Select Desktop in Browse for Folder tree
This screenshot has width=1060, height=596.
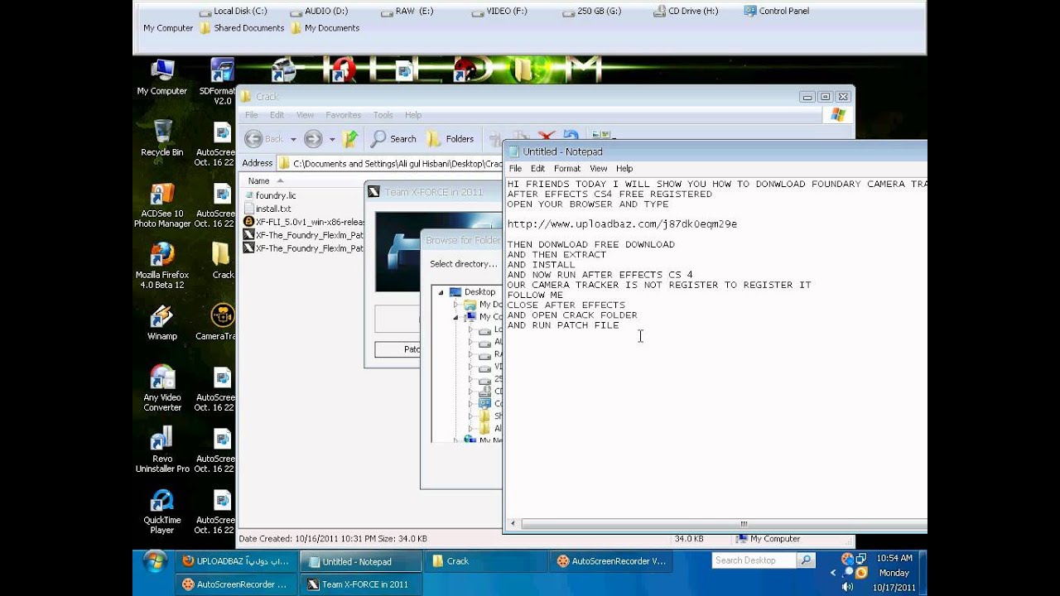[472, 292]
